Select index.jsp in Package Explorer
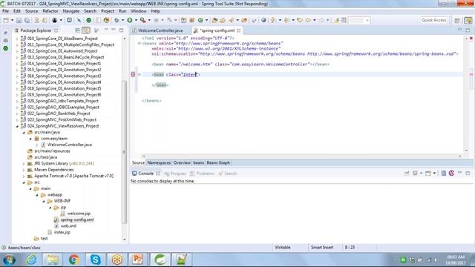The image size is (475, 267). pyautogui.click(x=62, y=232)
